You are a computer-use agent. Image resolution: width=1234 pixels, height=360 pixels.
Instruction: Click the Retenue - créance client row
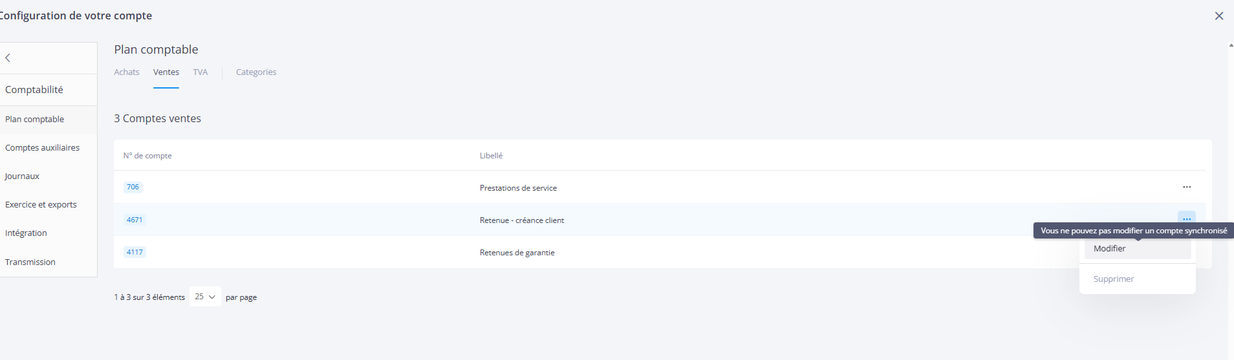[522, 220]
